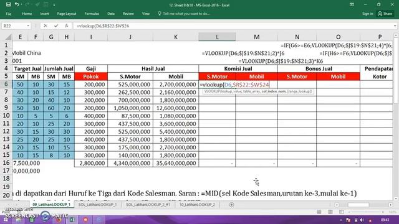Switch to Normal view icon in status bar

[x=319, y=212]
